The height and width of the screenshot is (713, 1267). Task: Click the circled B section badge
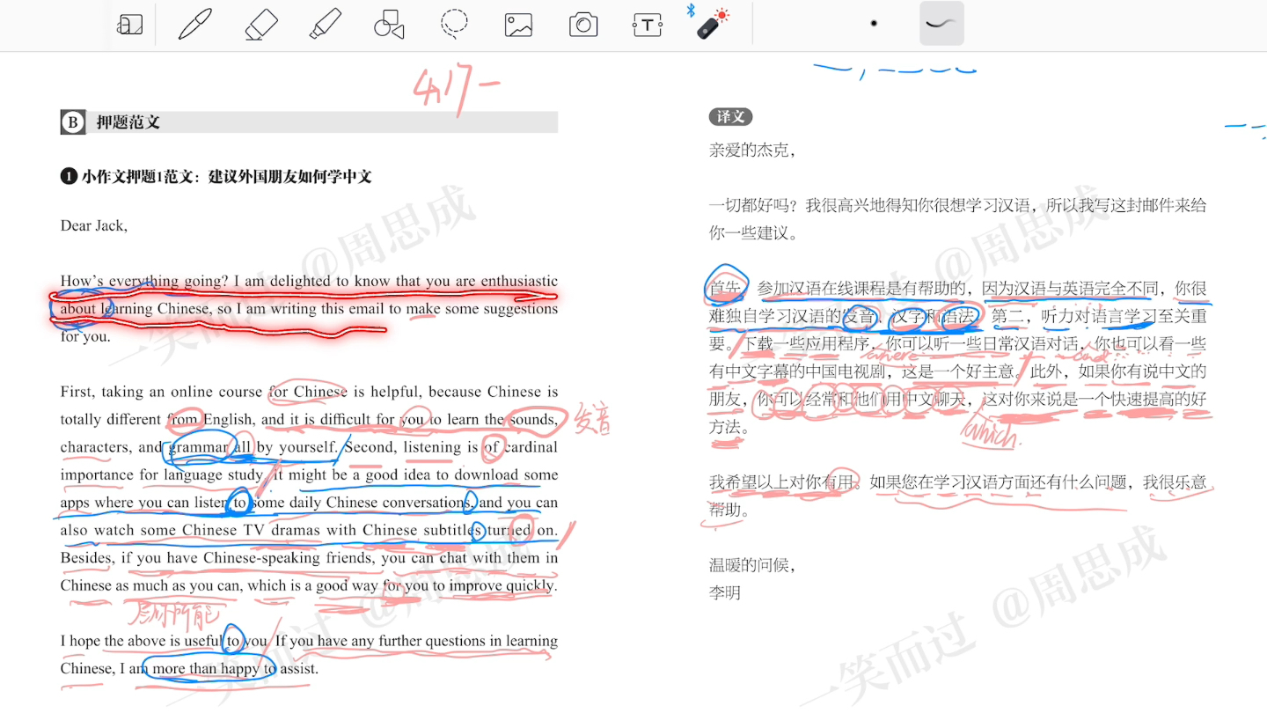pos(73,122)
